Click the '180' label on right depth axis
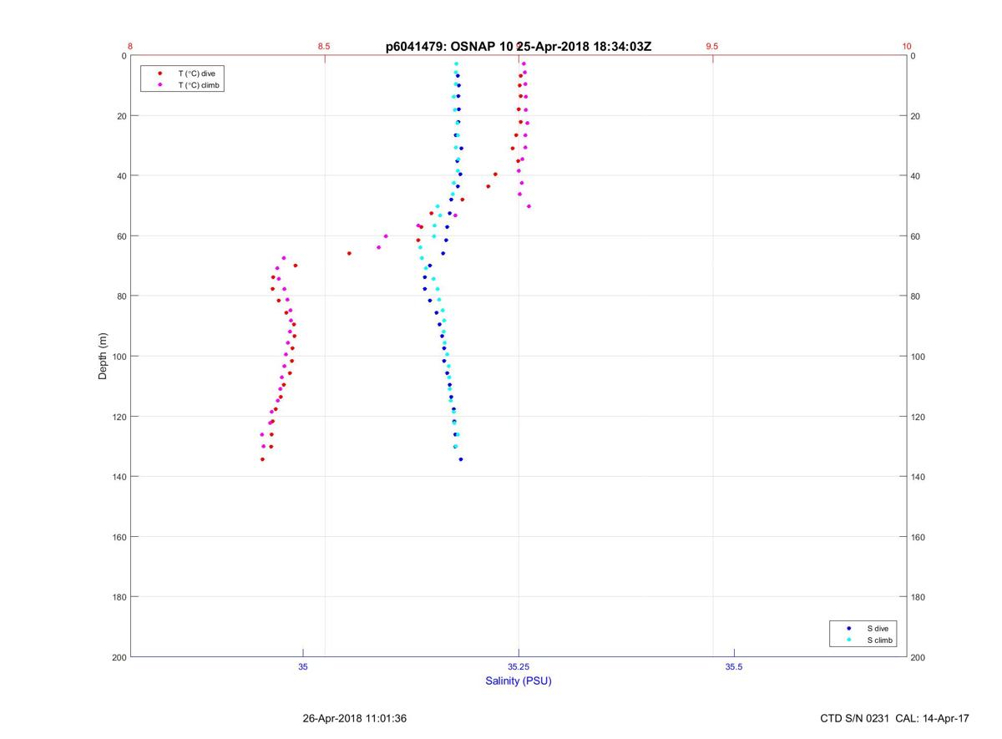Screen dimensions: 1002x739 pyautogui.click(x=919, y=597)
